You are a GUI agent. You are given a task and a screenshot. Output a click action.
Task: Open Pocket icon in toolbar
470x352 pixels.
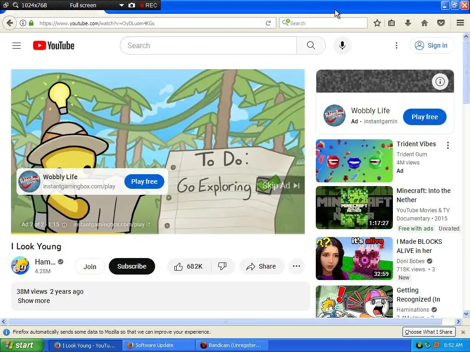click(x=441, y=23)
